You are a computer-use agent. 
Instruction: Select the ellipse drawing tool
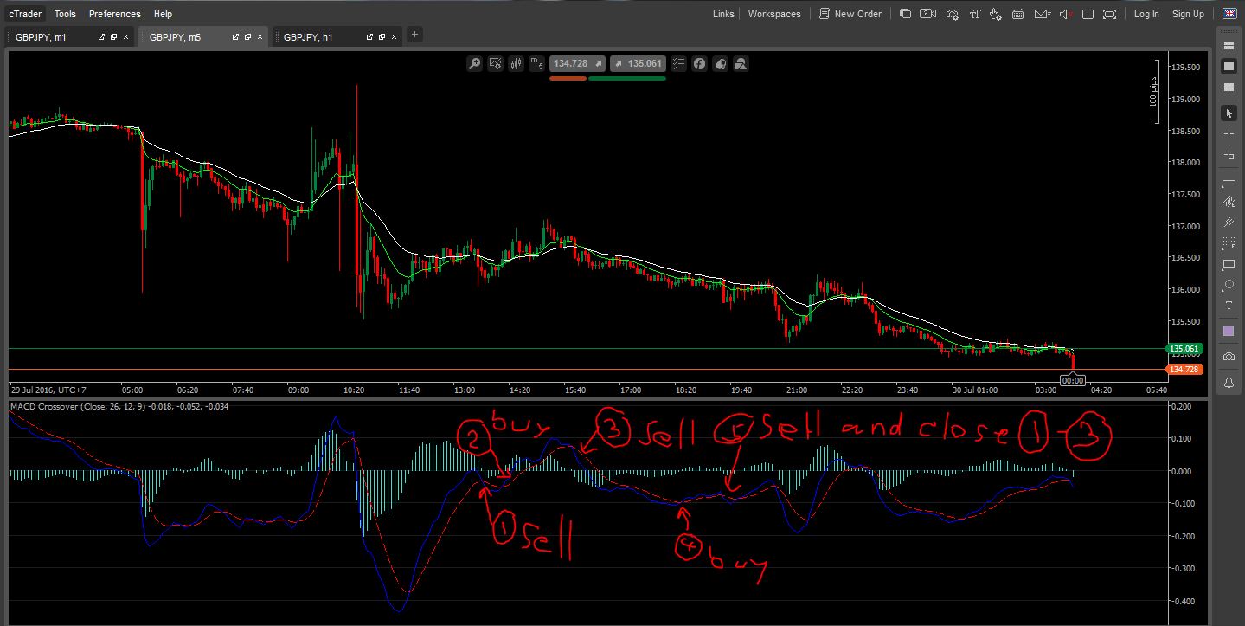click(x=1229, y=285)
